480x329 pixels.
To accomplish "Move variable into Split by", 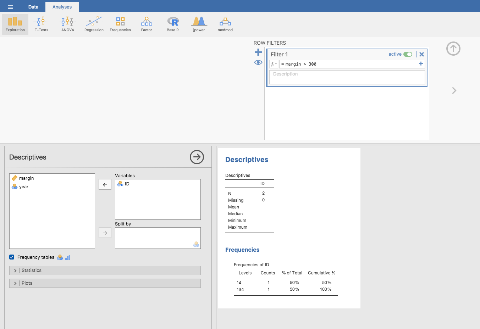I will 105,233.
